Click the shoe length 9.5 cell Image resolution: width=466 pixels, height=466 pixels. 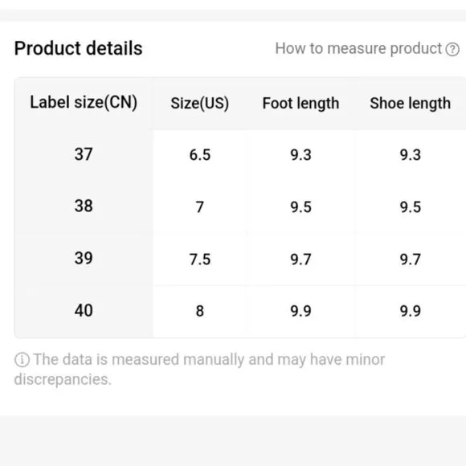(410, 206)
